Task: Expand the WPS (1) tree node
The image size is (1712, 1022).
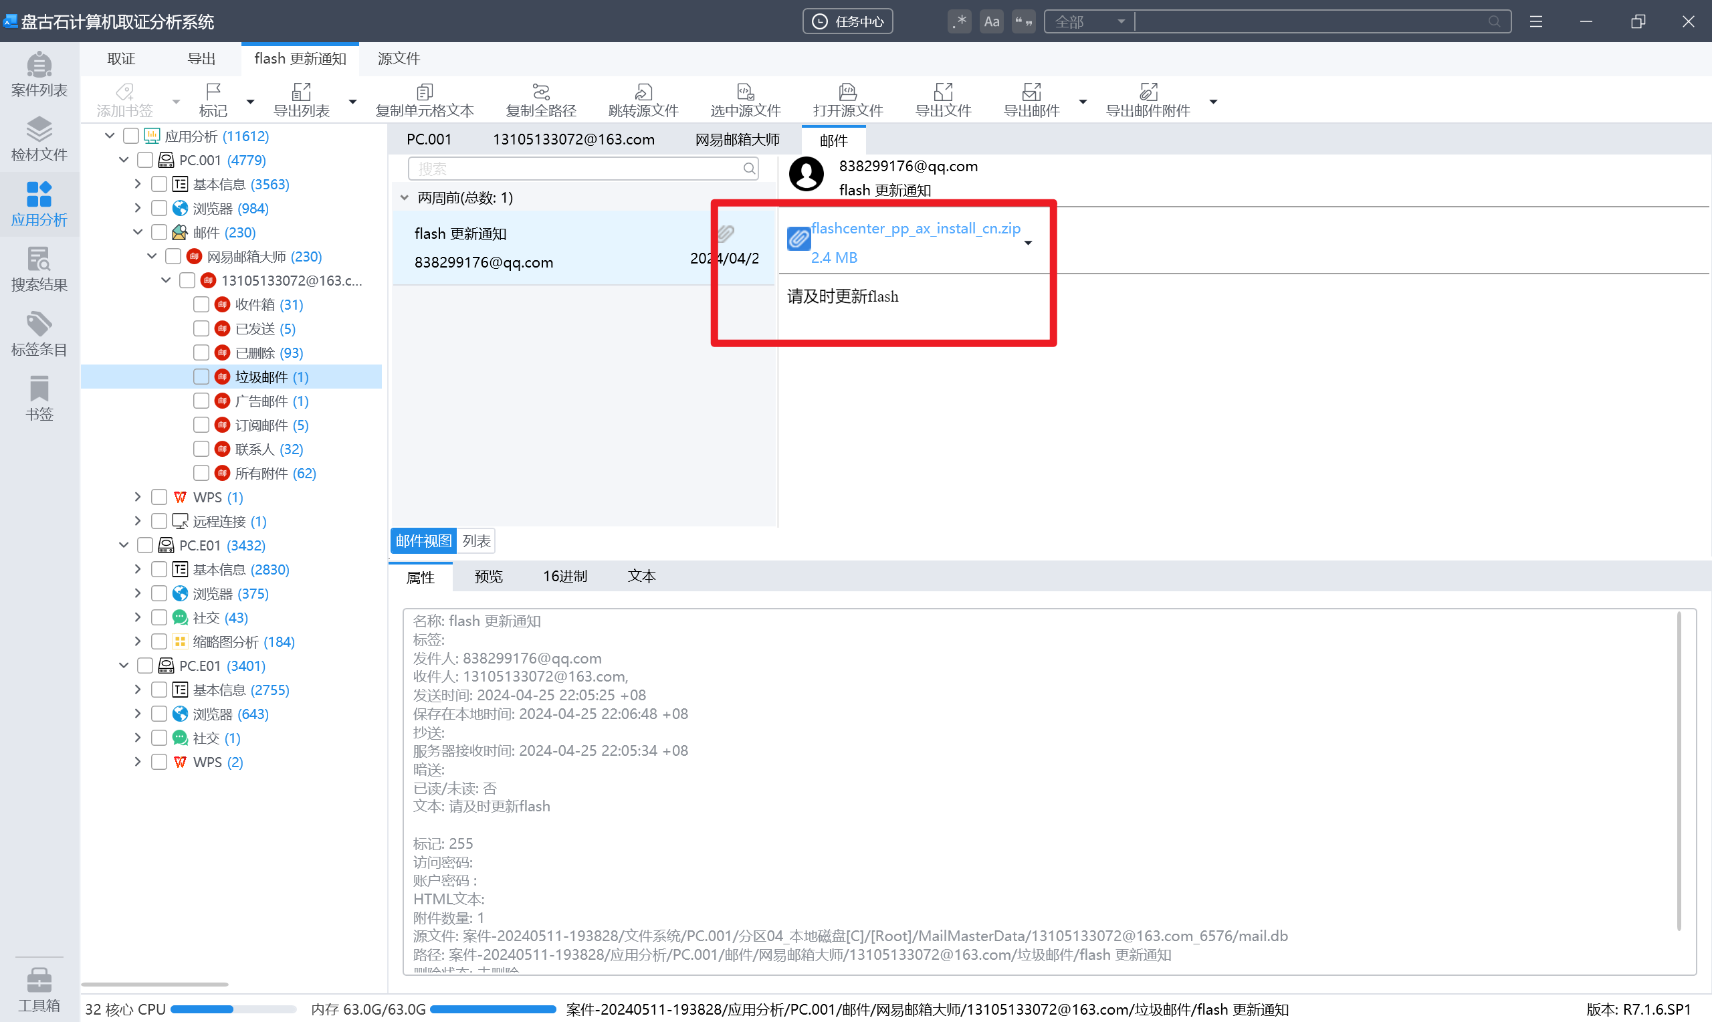Action: (138, 497)
